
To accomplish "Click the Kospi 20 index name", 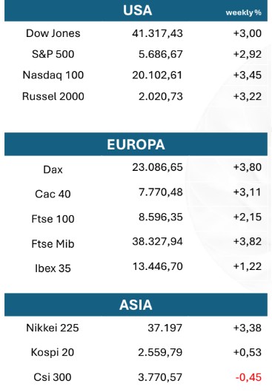I will coord(53,352).
